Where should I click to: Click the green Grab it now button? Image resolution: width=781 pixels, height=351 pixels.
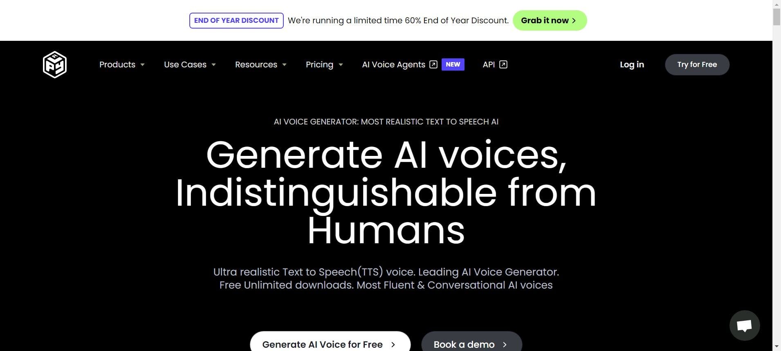[550, 20]
